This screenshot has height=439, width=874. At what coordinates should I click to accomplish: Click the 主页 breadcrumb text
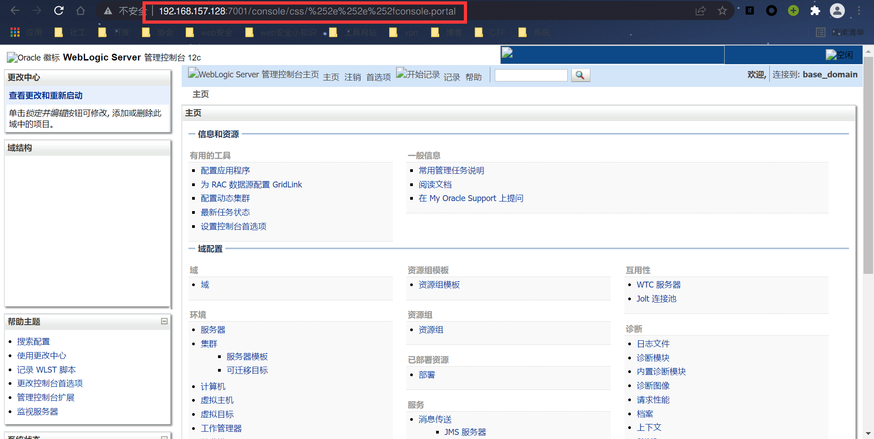coord(200,94)
